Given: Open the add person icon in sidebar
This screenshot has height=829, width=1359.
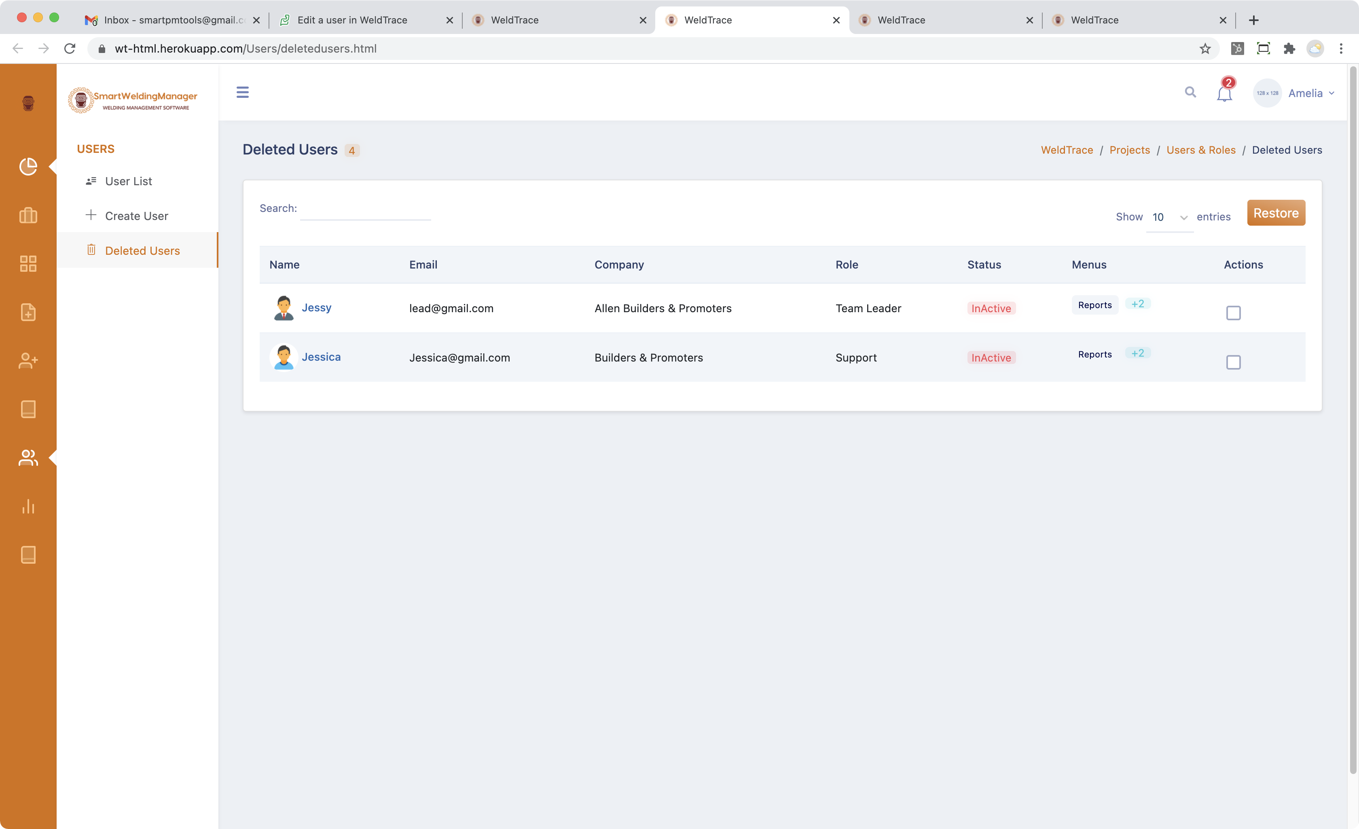Looking at the screenshot, I should pyautogui.click(x=28, y=361).
